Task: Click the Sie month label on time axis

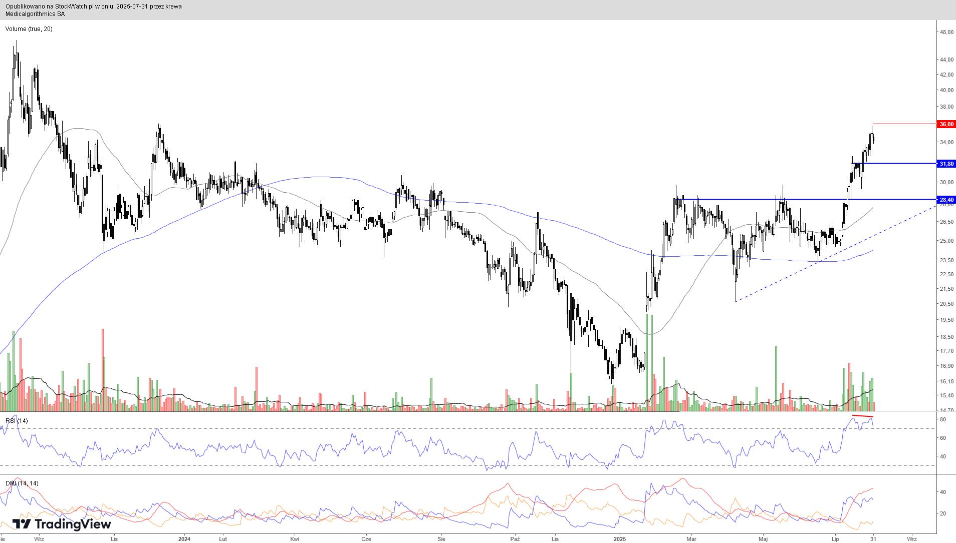Action: coord(441,539)
